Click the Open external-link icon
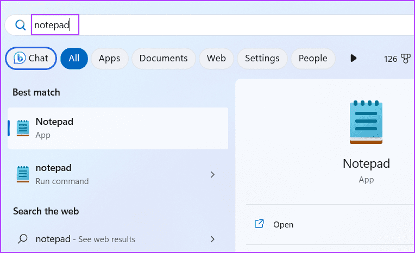 [x=259, y=224]
